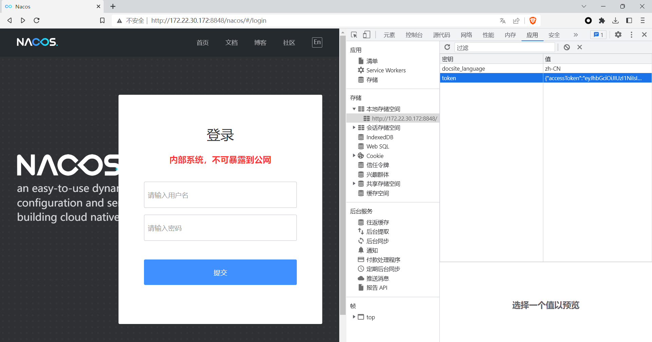Image resolution: width=652 pixels, height=342 pixels.
Task: Open IndexedDB in storage sidebar
Action: click(x=380, y=137)
